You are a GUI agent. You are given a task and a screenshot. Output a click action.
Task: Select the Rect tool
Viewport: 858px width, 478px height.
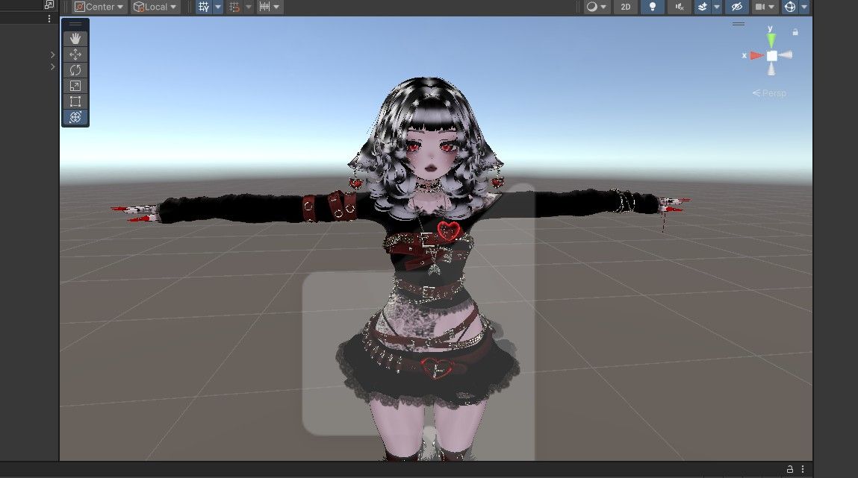(75, 101)
